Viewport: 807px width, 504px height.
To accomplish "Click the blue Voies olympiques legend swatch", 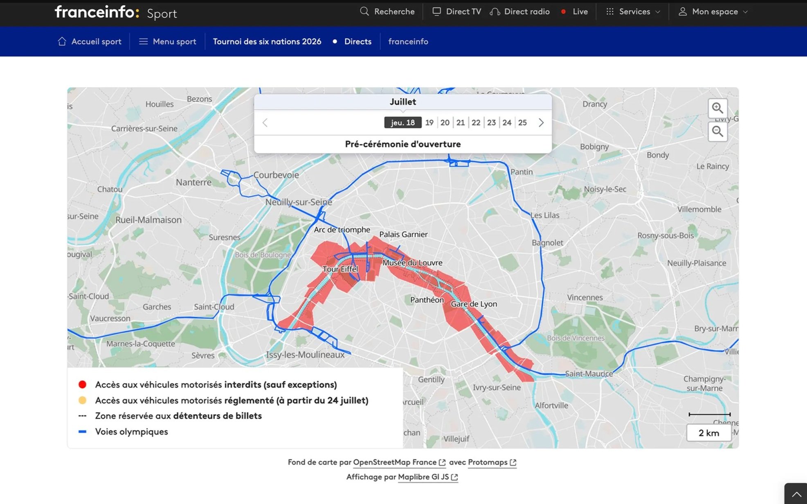I will coord(83,432).
